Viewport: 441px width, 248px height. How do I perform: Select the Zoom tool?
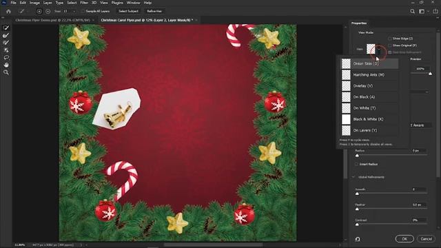point(6,72)
